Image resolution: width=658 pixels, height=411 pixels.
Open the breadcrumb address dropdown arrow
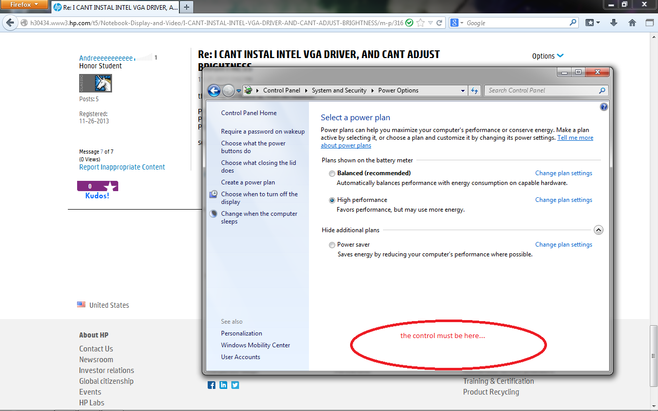point(463,90)
